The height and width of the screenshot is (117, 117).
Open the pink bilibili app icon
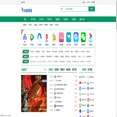tap(61, 37)
